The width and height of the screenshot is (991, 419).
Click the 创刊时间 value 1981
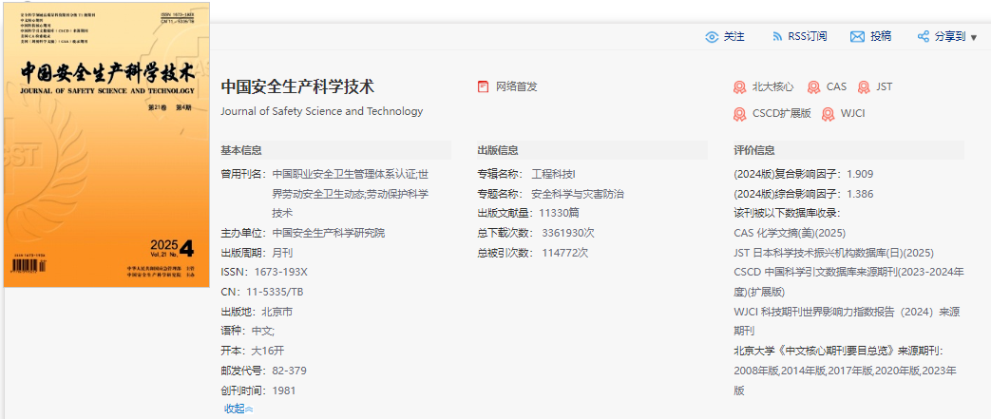[284, 390]
